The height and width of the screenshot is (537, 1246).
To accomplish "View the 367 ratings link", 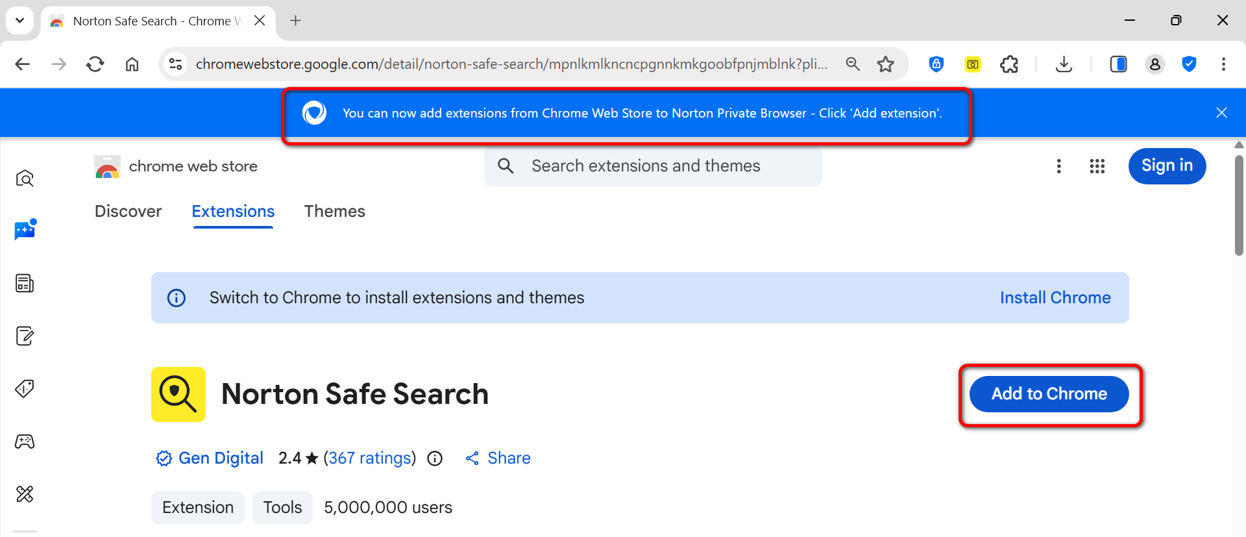I will tap(370, 458).
